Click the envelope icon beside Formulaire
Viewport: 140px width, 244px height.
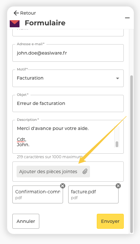point(15,24)
